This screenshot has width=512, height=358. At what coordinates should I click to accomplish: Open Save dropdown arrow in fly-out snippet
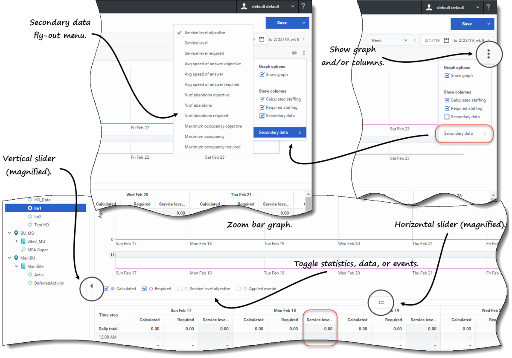(304, 23)
